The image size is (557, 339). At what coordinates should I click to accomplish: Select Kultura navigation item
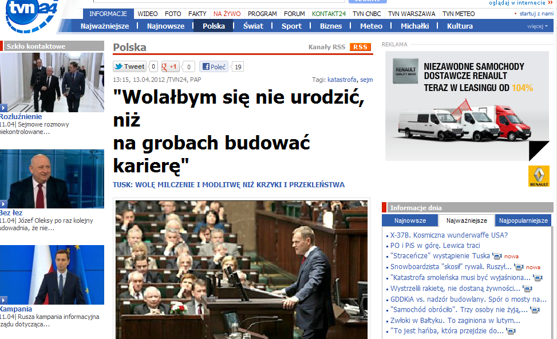(x=460, y=26)
